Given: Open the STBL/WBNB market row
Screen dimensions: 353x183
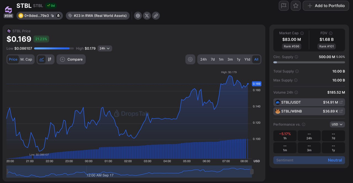Looking at the screenshot, I should click(309, 111).
